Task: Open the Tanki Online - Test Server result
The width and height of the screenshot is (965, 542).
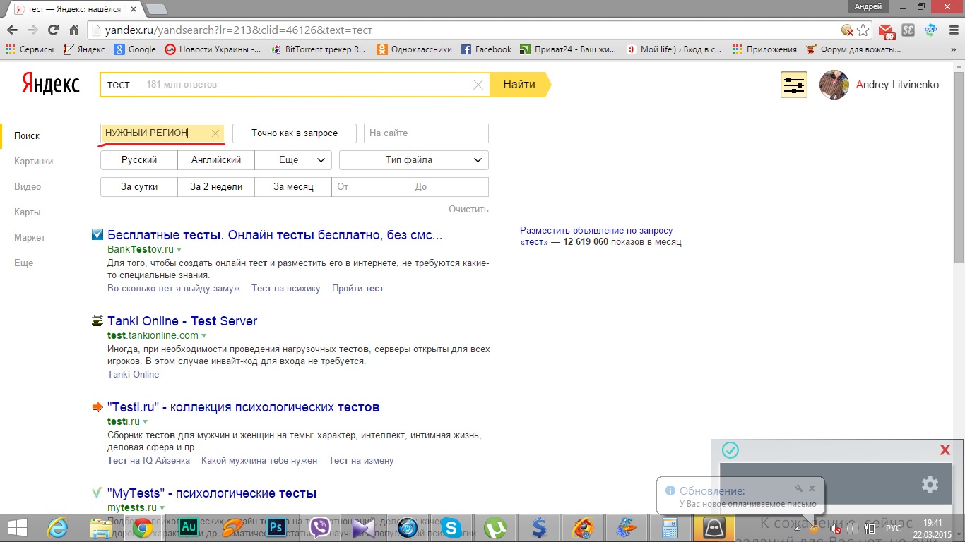Action: (x=182, y=321)
